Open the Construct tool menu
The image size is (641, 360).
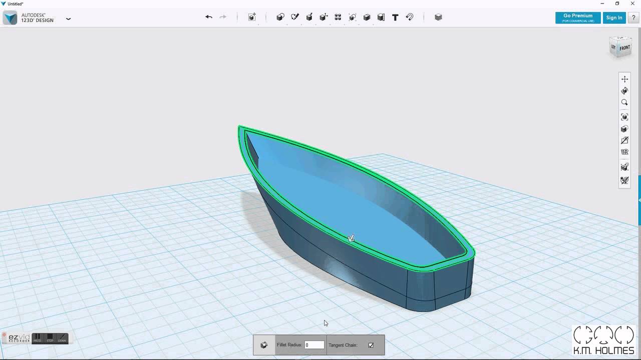(309, 17)
